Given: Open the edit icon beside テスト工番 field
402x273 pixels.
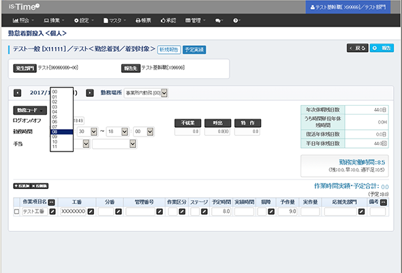Looking at the screenshot, I should point(52,212).
